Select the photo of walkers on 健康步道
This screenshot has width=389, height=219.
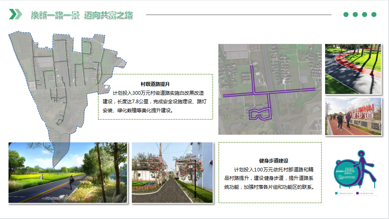(x=353, y=116)
